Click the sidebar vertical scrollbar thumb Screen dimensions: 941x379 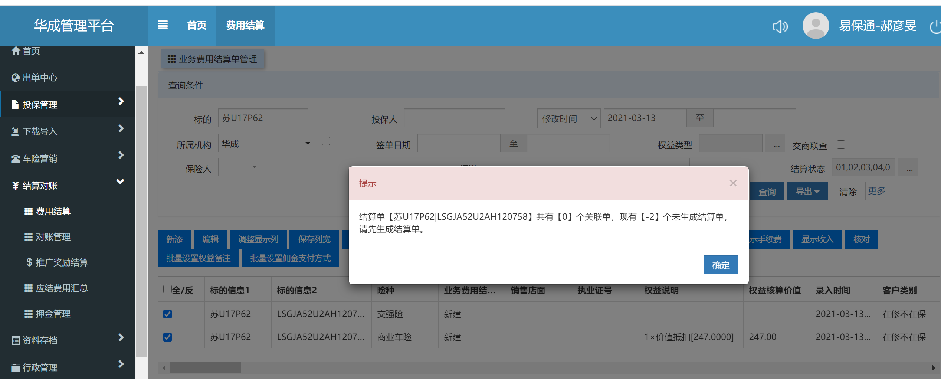(141, 222)
